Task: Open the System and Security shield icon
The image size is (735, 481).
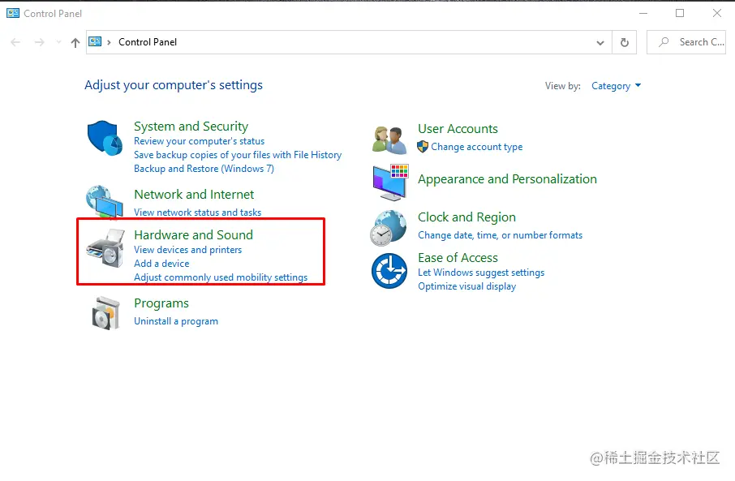Action: coord(105,139)
